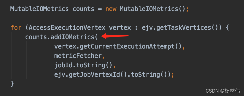Image resolution: width=244 pixels, height=96 pixels.
Task: Click the metricFetcher argument
Action: 78,56
